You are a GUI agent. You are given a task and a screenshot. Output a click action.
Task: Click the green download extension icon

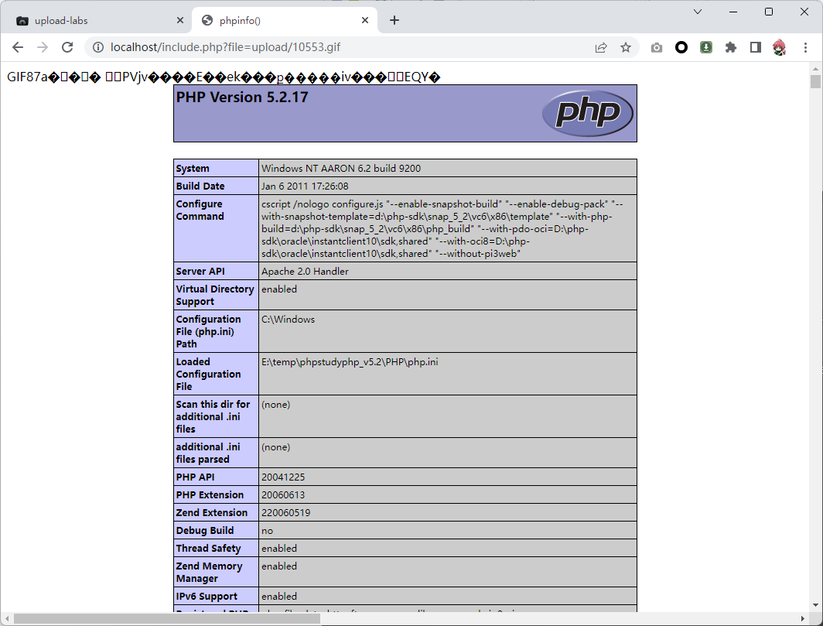(706, 47)
